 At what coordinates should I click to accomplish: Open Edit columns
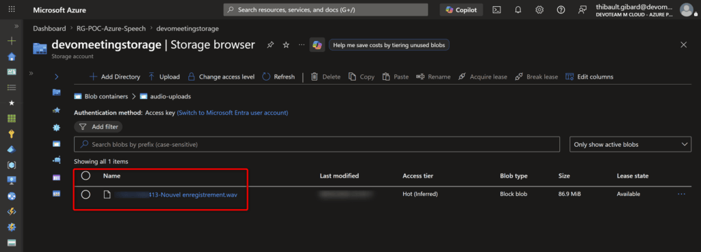tap(589, 76)
